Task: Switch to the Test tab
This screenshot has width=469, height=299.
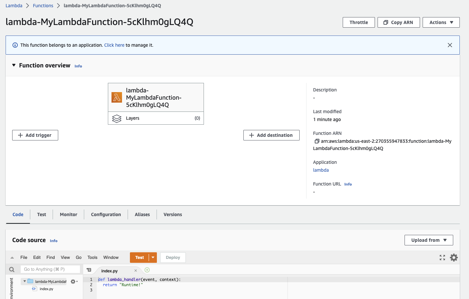Action: [x=41, y=214]
